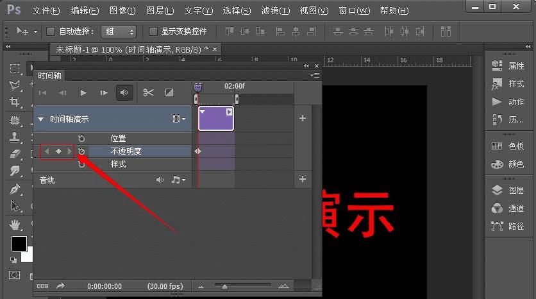Screen dimensions: 536x299
Task: Open the audio note dropdown on 音轨
Action: (178, 180)
